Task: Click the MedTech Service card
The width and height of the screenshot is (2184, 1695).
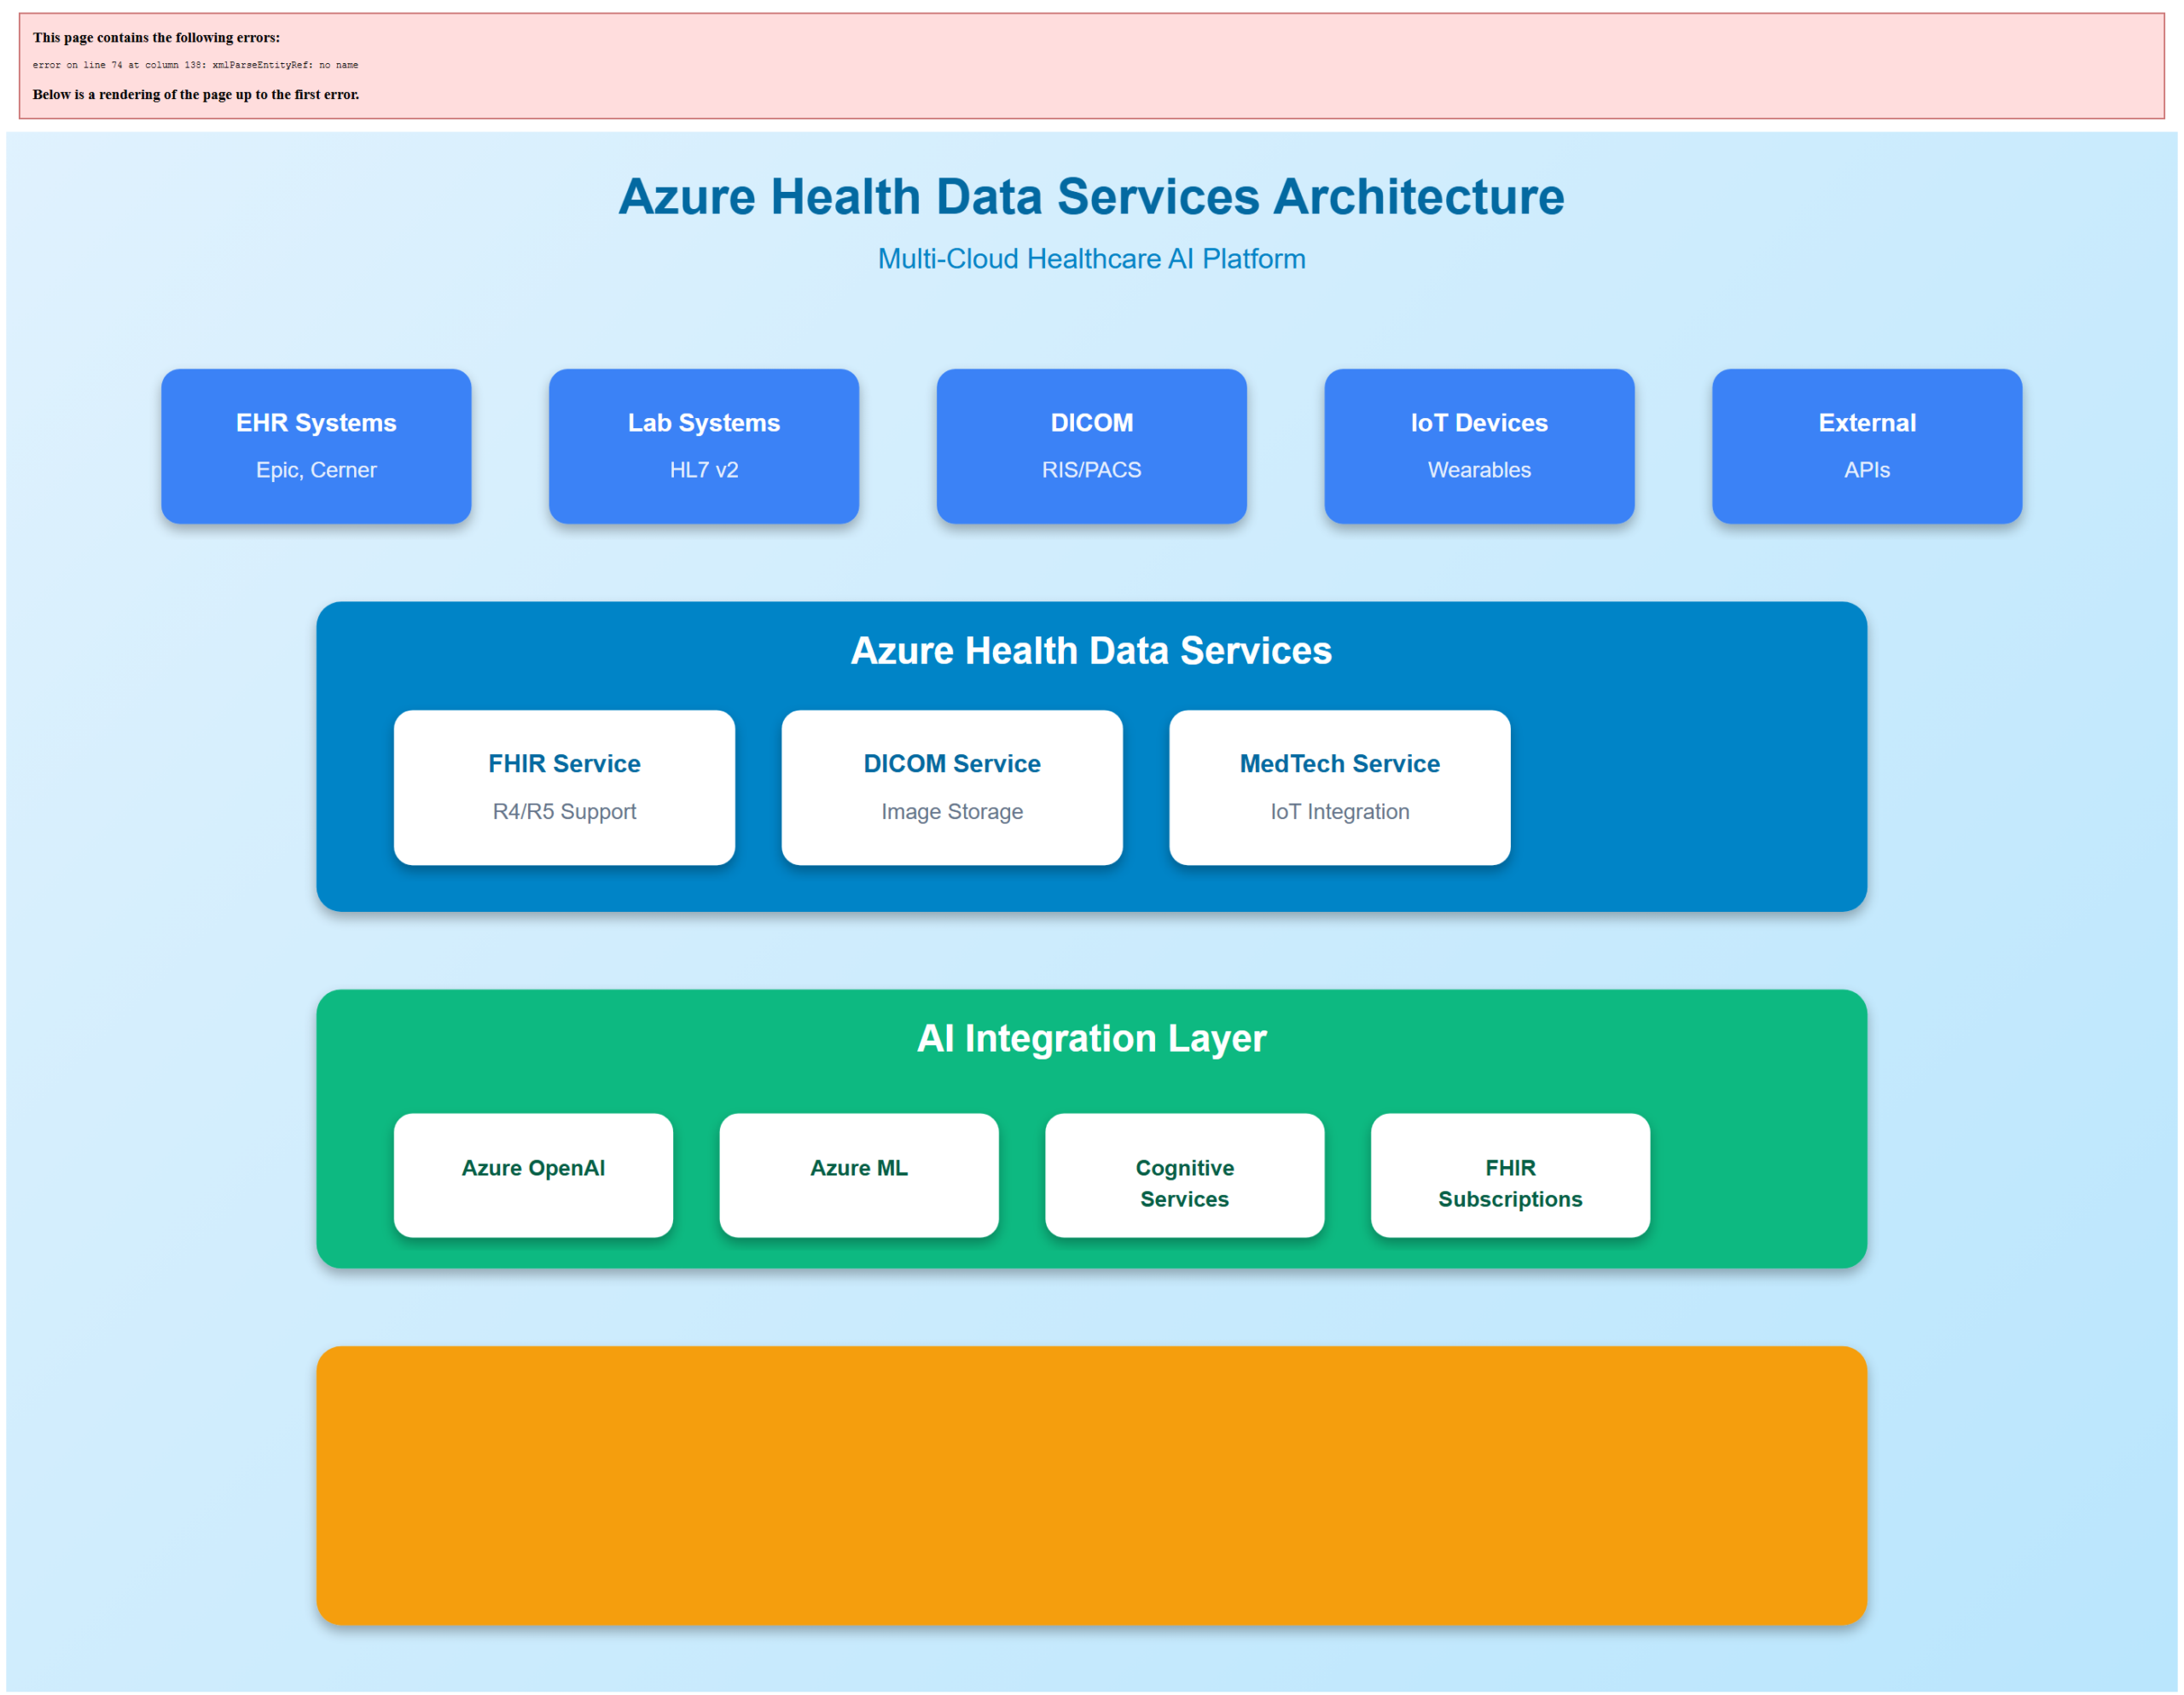Action: pyautogui.click(x=1339, y=787)
